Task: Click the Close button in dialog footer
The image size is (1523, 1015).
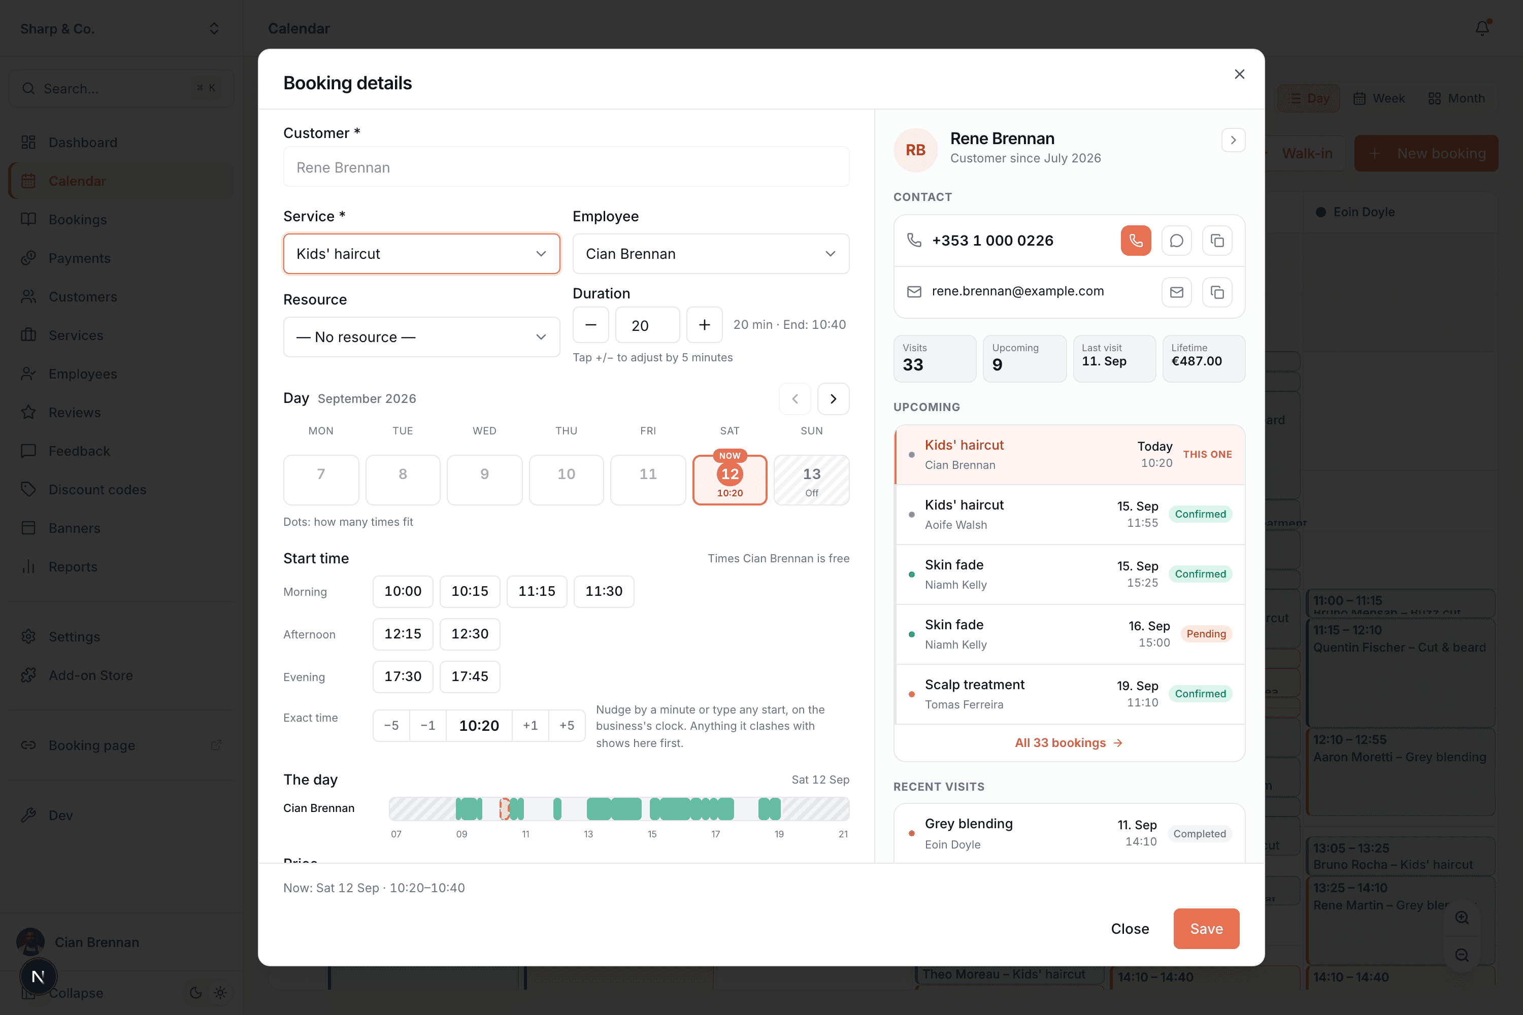Action: [x=1130, y=928]
